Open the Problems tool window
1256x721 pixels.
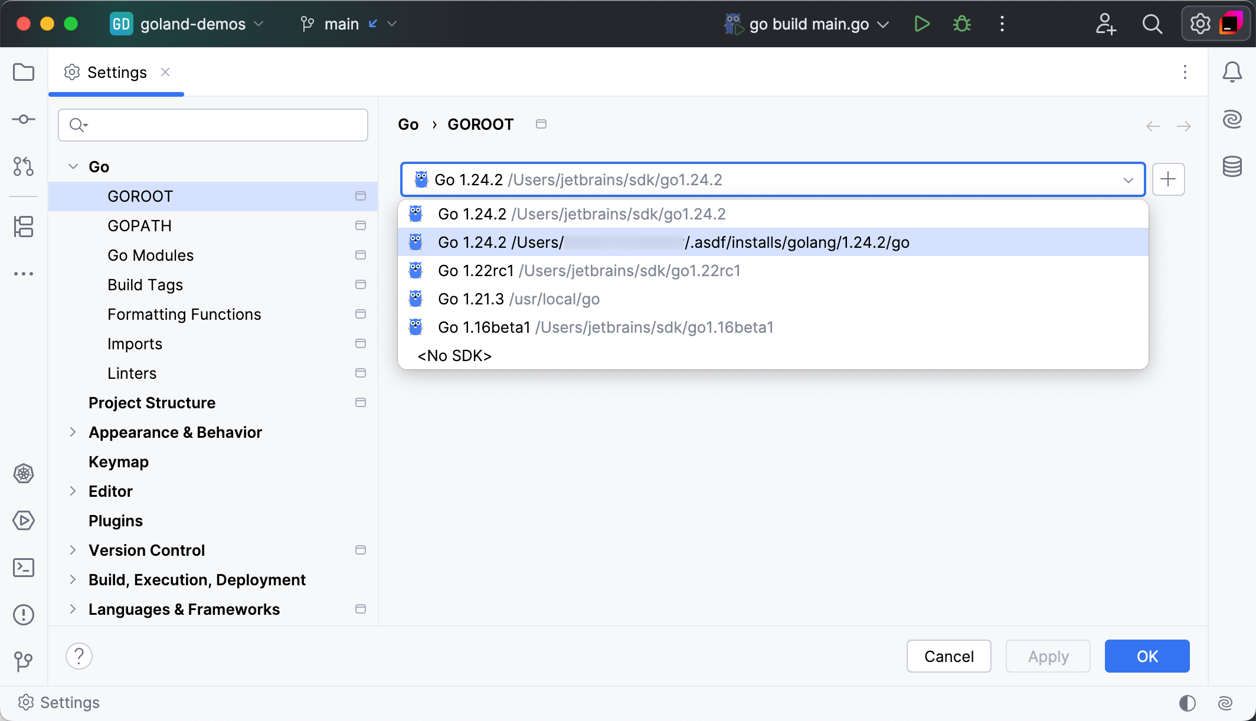tap(24, 615)
